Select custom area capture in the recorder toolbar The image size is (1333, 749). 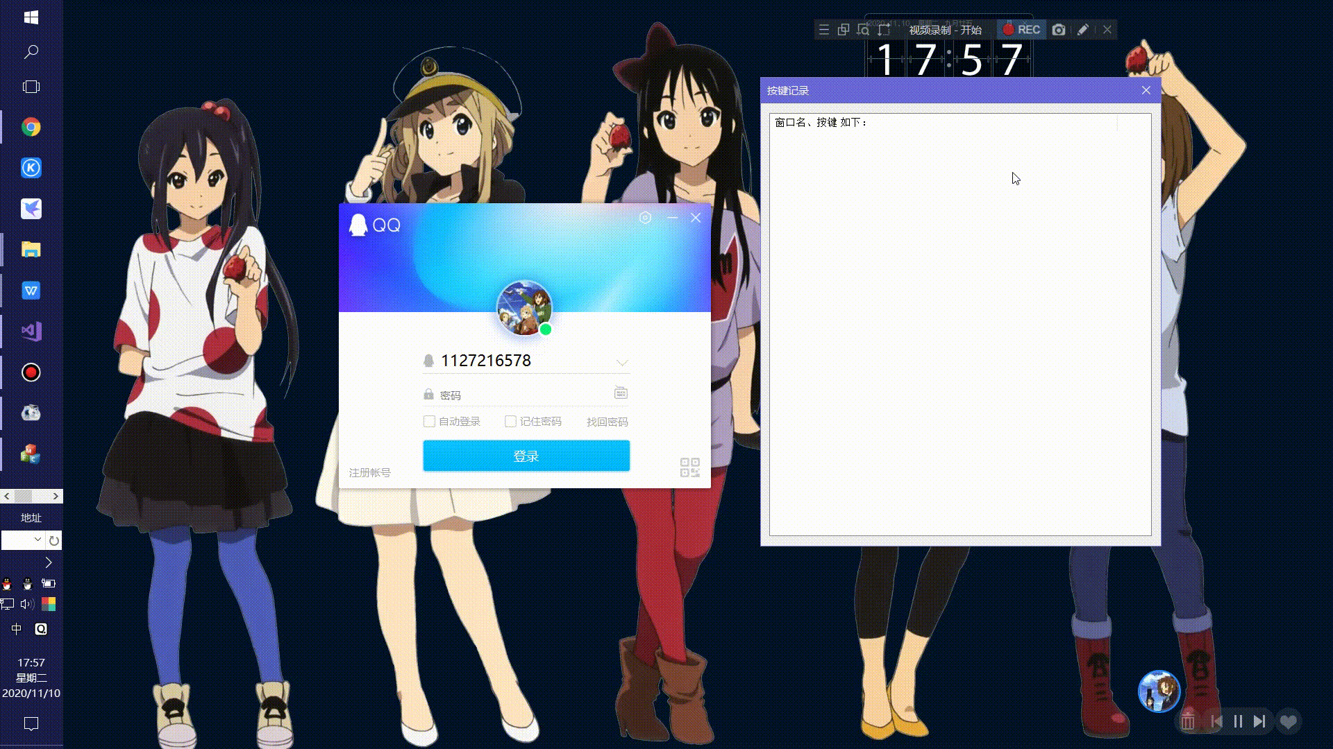tap(884, 30)
